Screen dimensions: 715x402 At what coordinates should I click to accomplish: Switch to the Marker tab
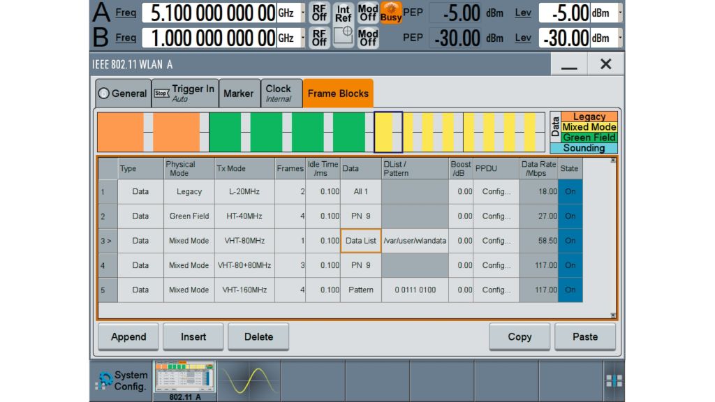coord(239,93)
